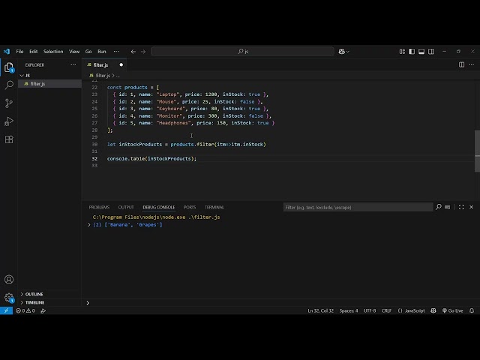Switch to the PORTS tab
Image resolution: width=480 pixels, height=360 pixels.
(x=190, y=207)
